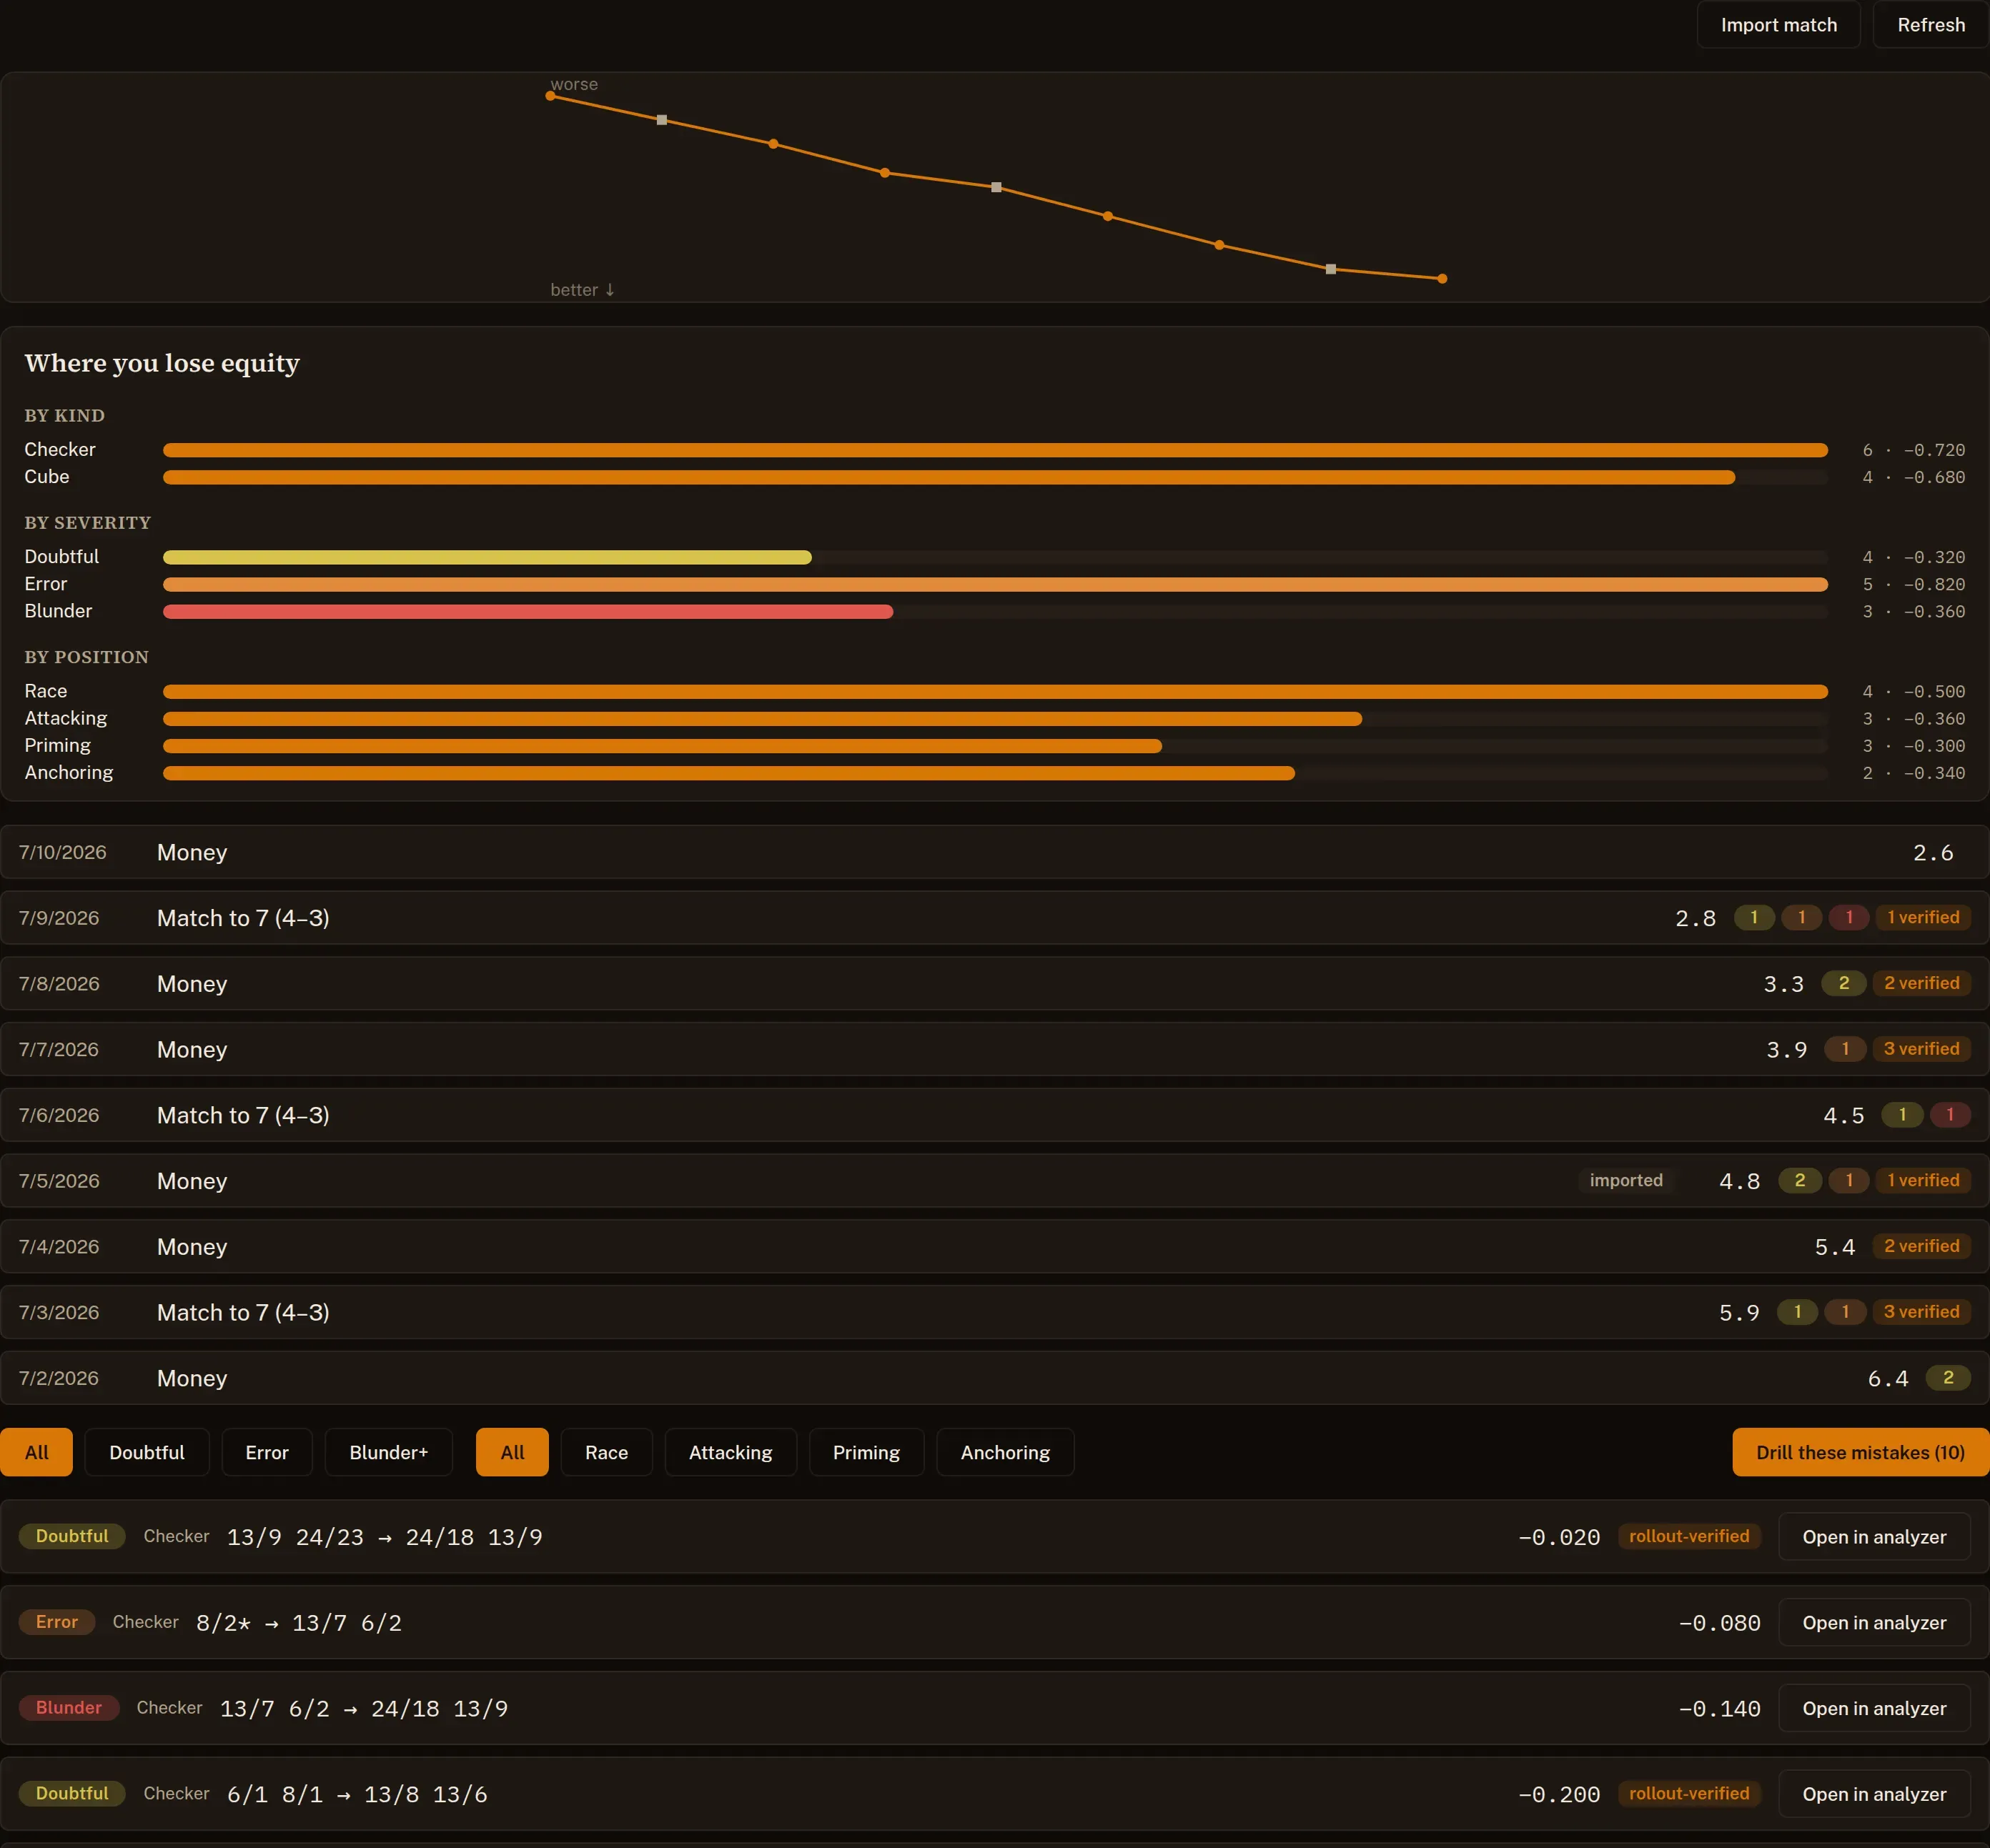The image size is (1990, 1848).
Task: Open the 7/9/2026 Match to 7 row
Action: click(x=995, y=918)
